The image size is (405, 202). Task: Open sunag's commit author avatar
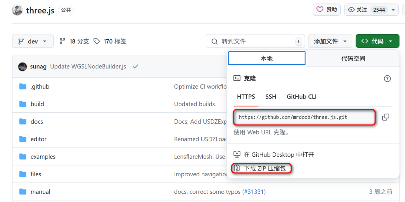click(x=22, y=67)
